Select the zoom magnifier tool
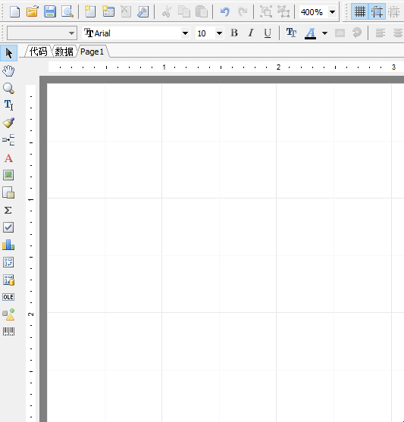 point(8,89)
